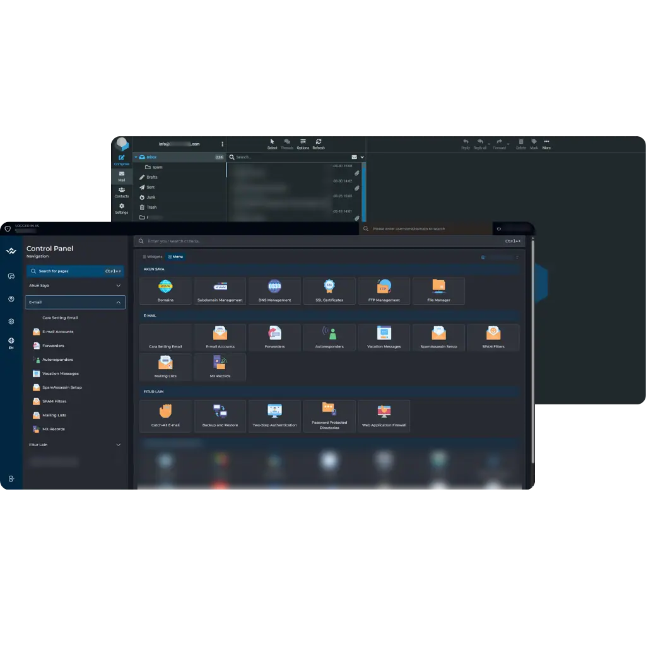Image resolution: width=646 pixels, height=646 pixels.
Task: Open E-mail Accounts tile in menu grid
Action: (220, 338)
